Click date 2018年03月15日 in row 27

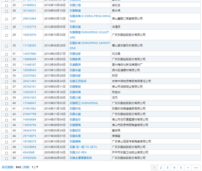coord(55,19)
